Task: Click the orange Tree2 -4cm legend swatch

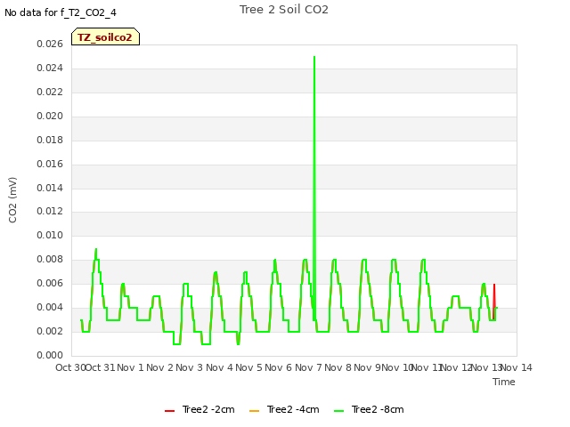Action: click(x=254, y=411)
